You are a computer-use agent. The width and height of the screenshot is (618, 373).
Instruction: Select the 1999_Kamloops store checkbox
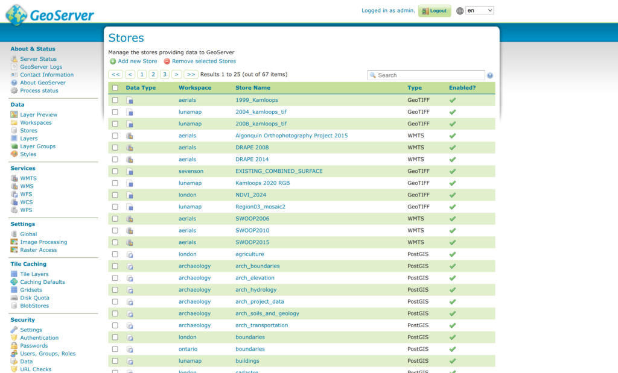[x=115, y=100]
